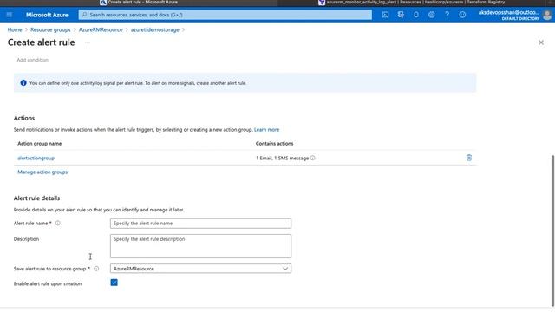Open the alertactiongroup link
Viewport: 555px width, 312px height.
pyautogui.click(x=36, y=158)
